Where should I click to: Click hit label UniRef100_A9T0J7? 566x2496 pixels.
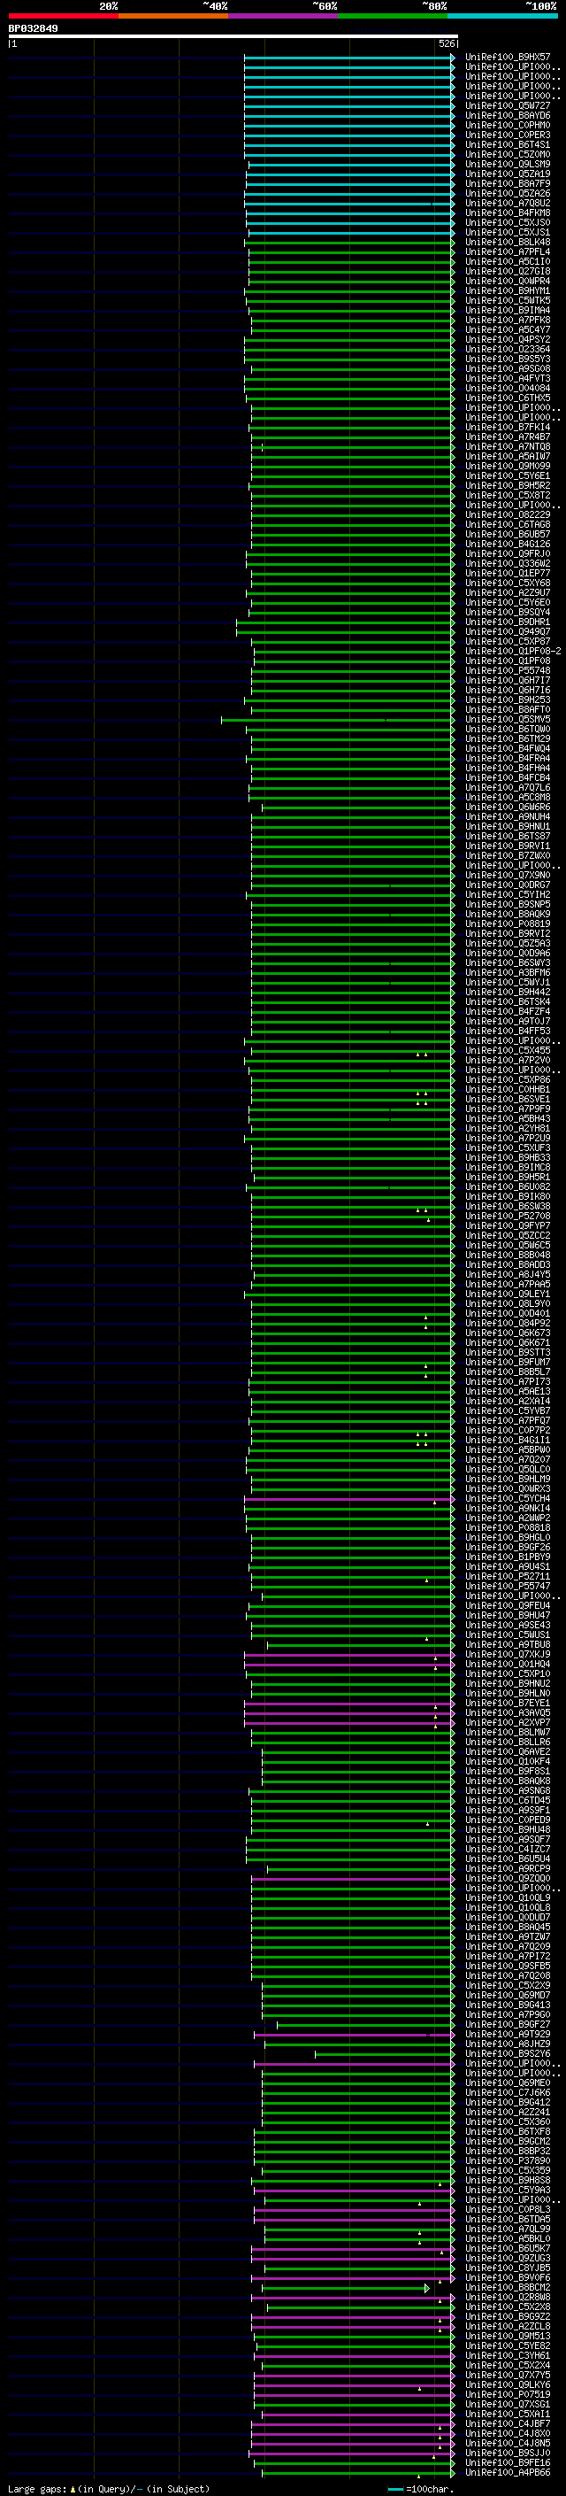coord(507,1020)
